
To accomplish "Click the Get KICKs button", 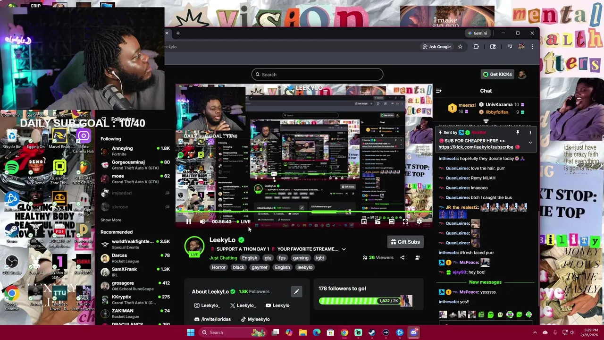I will click(x=497, y=74).
